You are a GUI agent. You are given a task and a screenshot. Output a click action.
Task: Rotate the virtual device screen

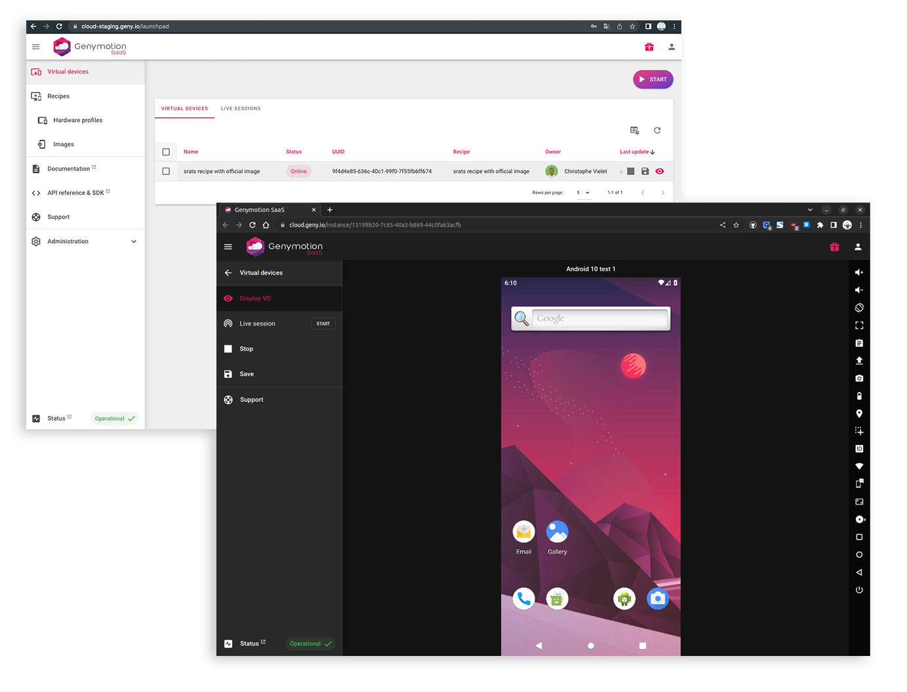pyautogui.click(x=859, y=308)
